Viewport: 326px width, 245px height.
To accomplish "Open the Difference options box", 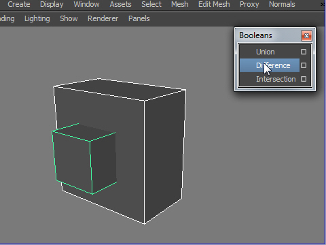I will click(x=304, y=65).
